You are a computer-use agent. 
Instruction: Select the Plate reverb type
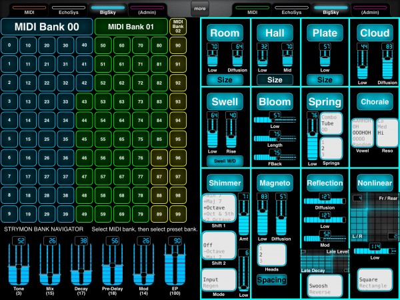tap(325, 33)
